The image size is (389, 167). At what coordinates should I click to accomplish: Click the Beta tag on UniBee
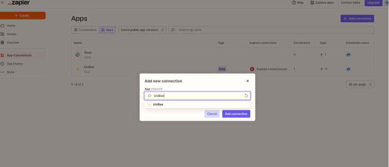(x=222, y=69)
